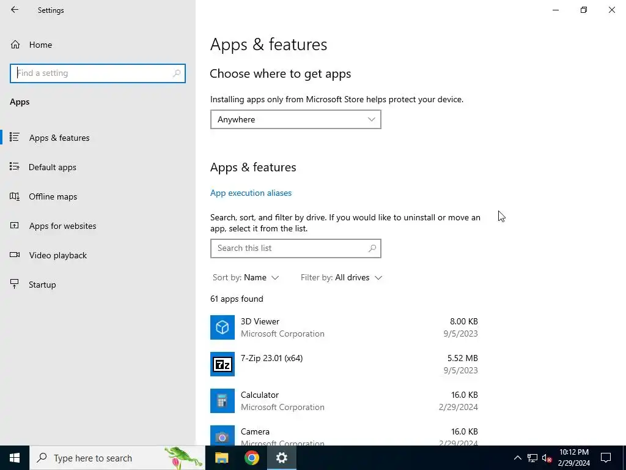Viewport: 626px width, 470px height.
Task: Open the network tray icon
Action: pos(532,458)
